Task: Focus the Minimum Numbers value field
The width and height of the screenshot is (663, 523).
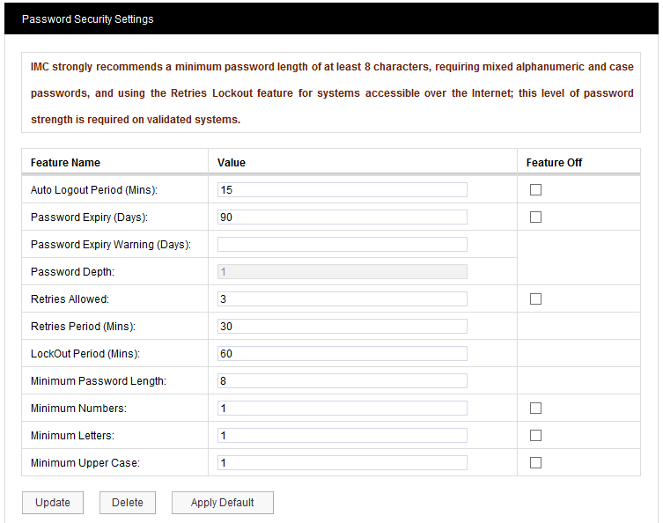Action: tap(342, 409)
